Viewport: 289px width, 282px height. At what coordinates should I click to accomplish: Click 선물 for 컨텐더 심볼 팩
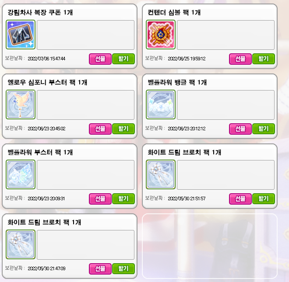click(240, 59)
